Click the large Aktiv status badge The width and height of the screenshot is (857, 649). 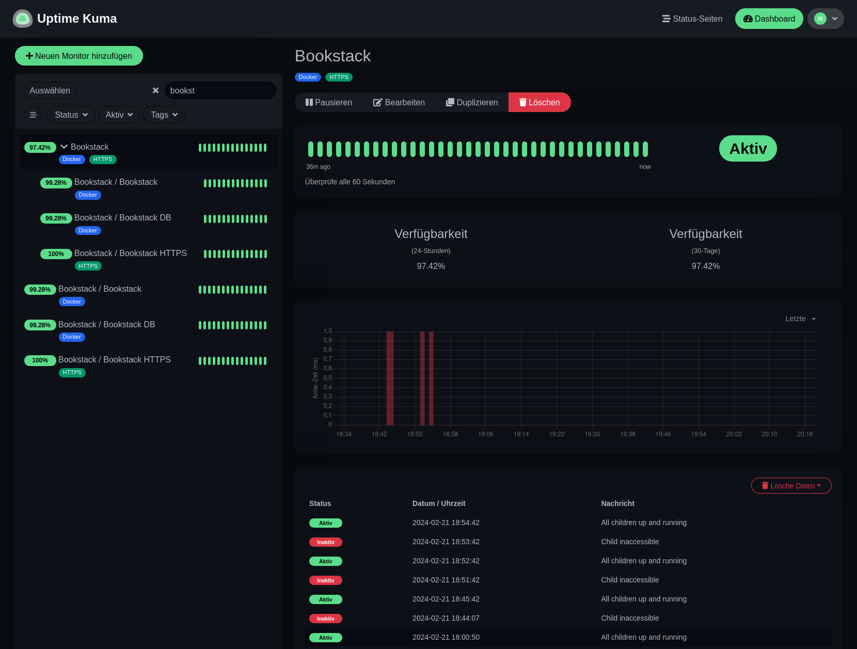coord(748,149)
